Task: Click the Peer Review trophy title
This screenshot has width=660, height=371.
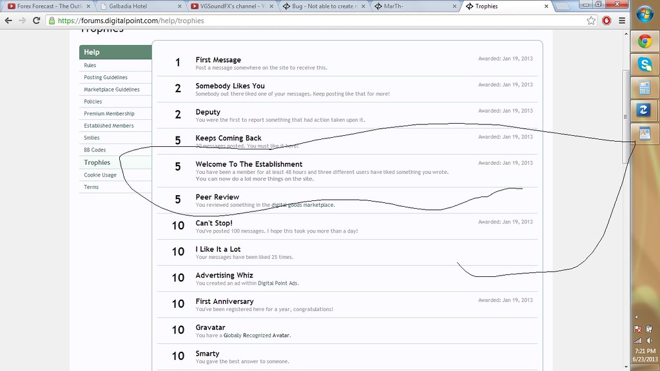Action: [217, 197]
